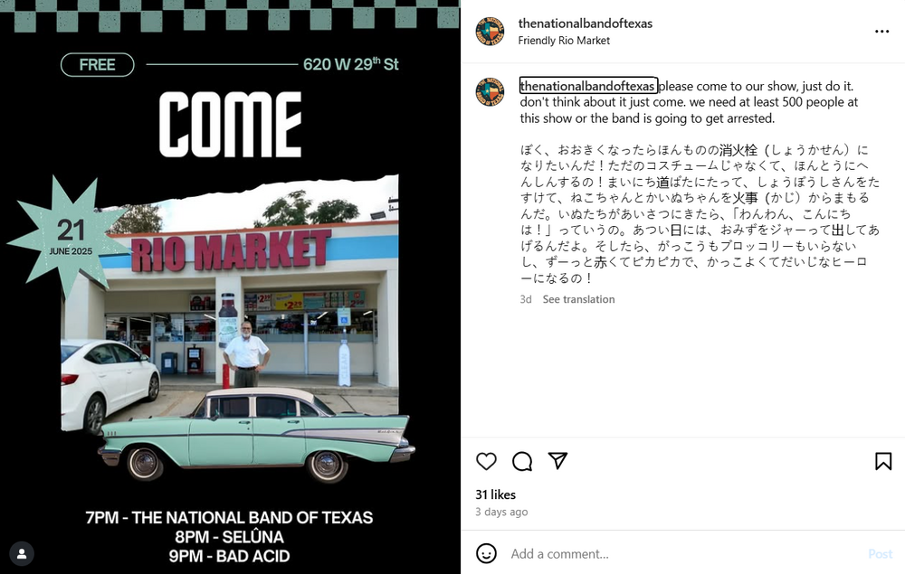Open comments via the speech bubble icon

522,461
